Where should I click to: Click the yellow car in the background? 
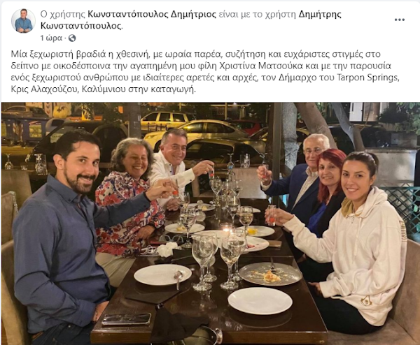[x=166, y=119]
